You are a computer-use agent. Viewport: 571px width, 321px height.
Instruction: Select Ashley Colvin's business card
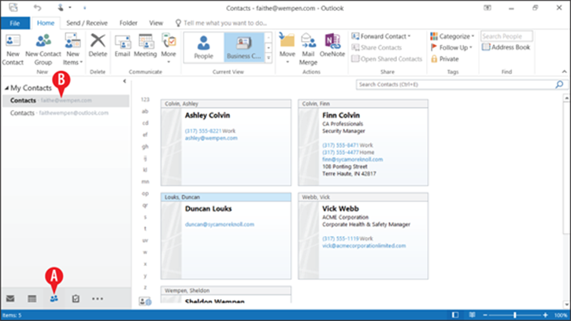coord(226,142)
